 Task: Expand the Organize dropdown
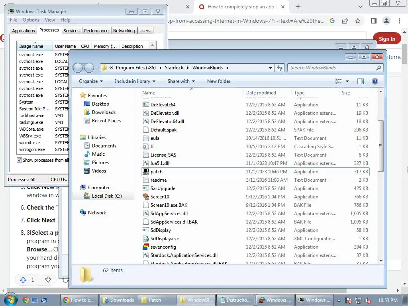coord(91,81)
